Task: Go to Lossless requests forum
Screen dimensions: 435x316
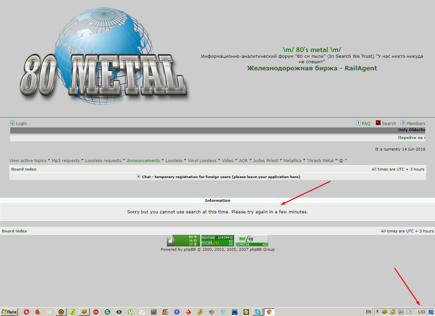Action: coord(103,160)
